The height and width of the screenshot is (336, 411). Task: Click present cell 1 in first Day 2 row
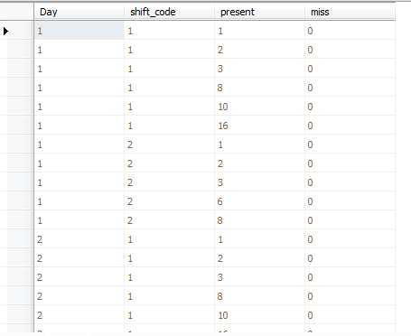(259, 239)
